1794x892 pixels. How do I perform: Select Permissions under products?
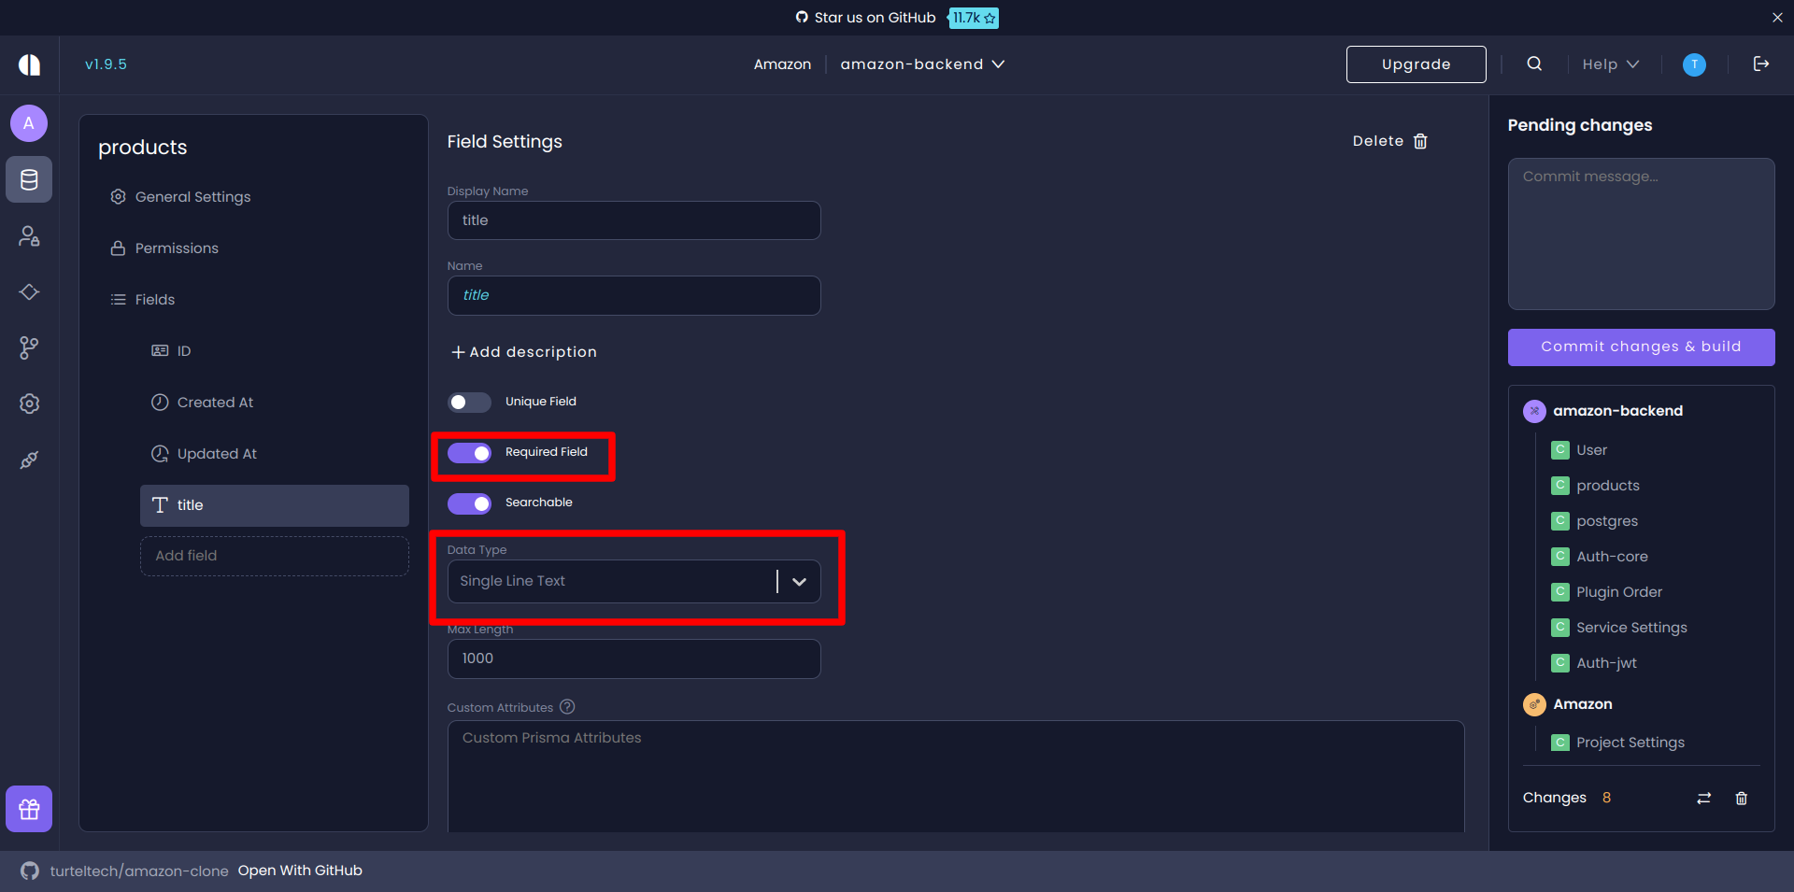click(x=175, y=248)
